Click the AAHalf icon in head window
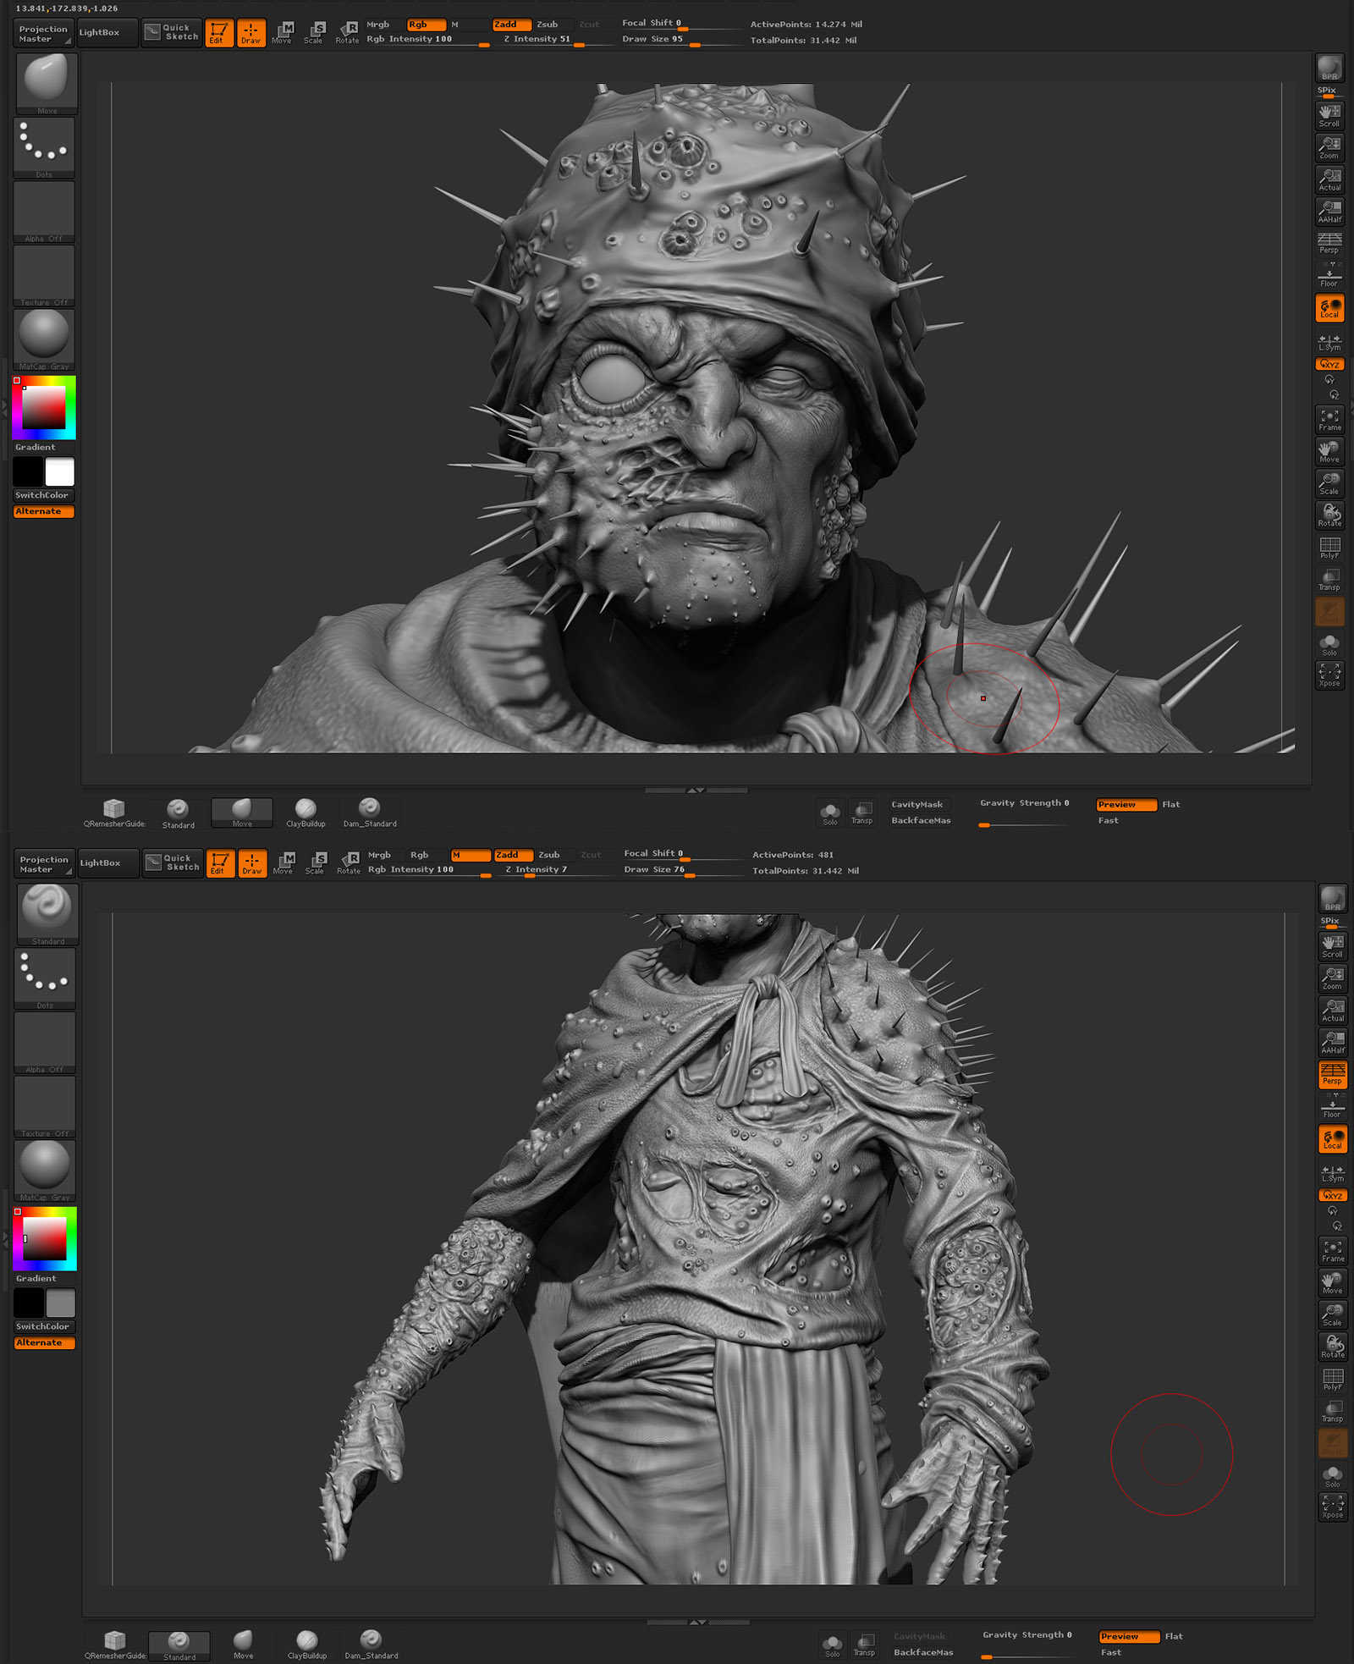This screenshot has width=1354, height=1664. [1329, 212]
